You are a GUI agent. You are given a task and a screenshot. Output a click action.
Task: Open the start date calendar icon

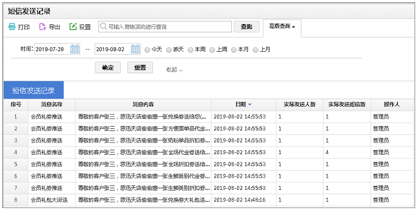tap(75, 49)
